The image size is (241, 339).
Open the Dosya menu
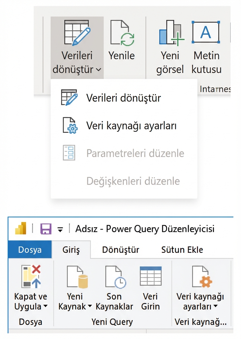(x=30, y=250)
